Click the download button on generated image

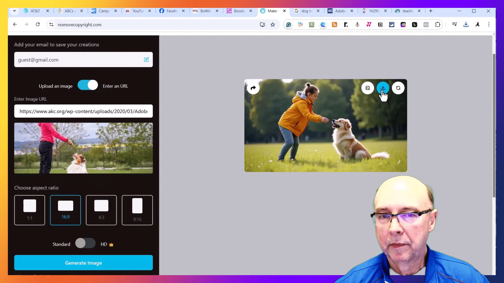(x=383, y=88)
